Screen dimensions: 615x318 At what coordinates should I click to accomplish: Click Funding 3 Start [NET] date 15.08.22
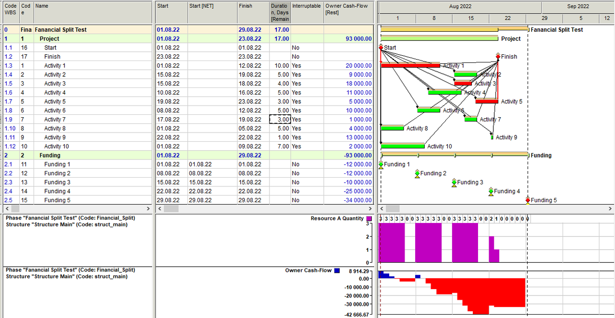(200, 182)
